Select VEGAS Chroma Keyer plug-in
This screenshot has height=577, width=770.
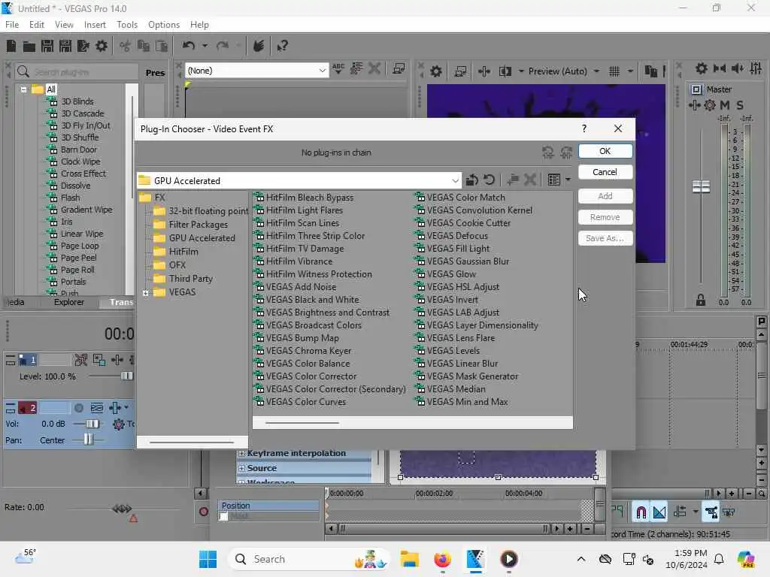pos(308,351)
